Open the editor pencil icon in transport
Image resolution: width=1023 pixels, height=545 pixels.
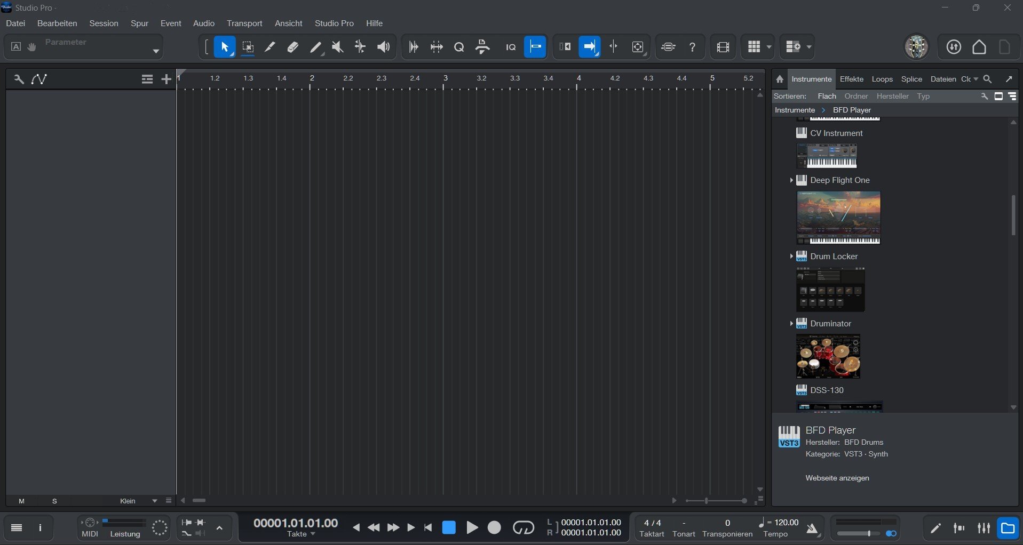(x=935, y=528)
